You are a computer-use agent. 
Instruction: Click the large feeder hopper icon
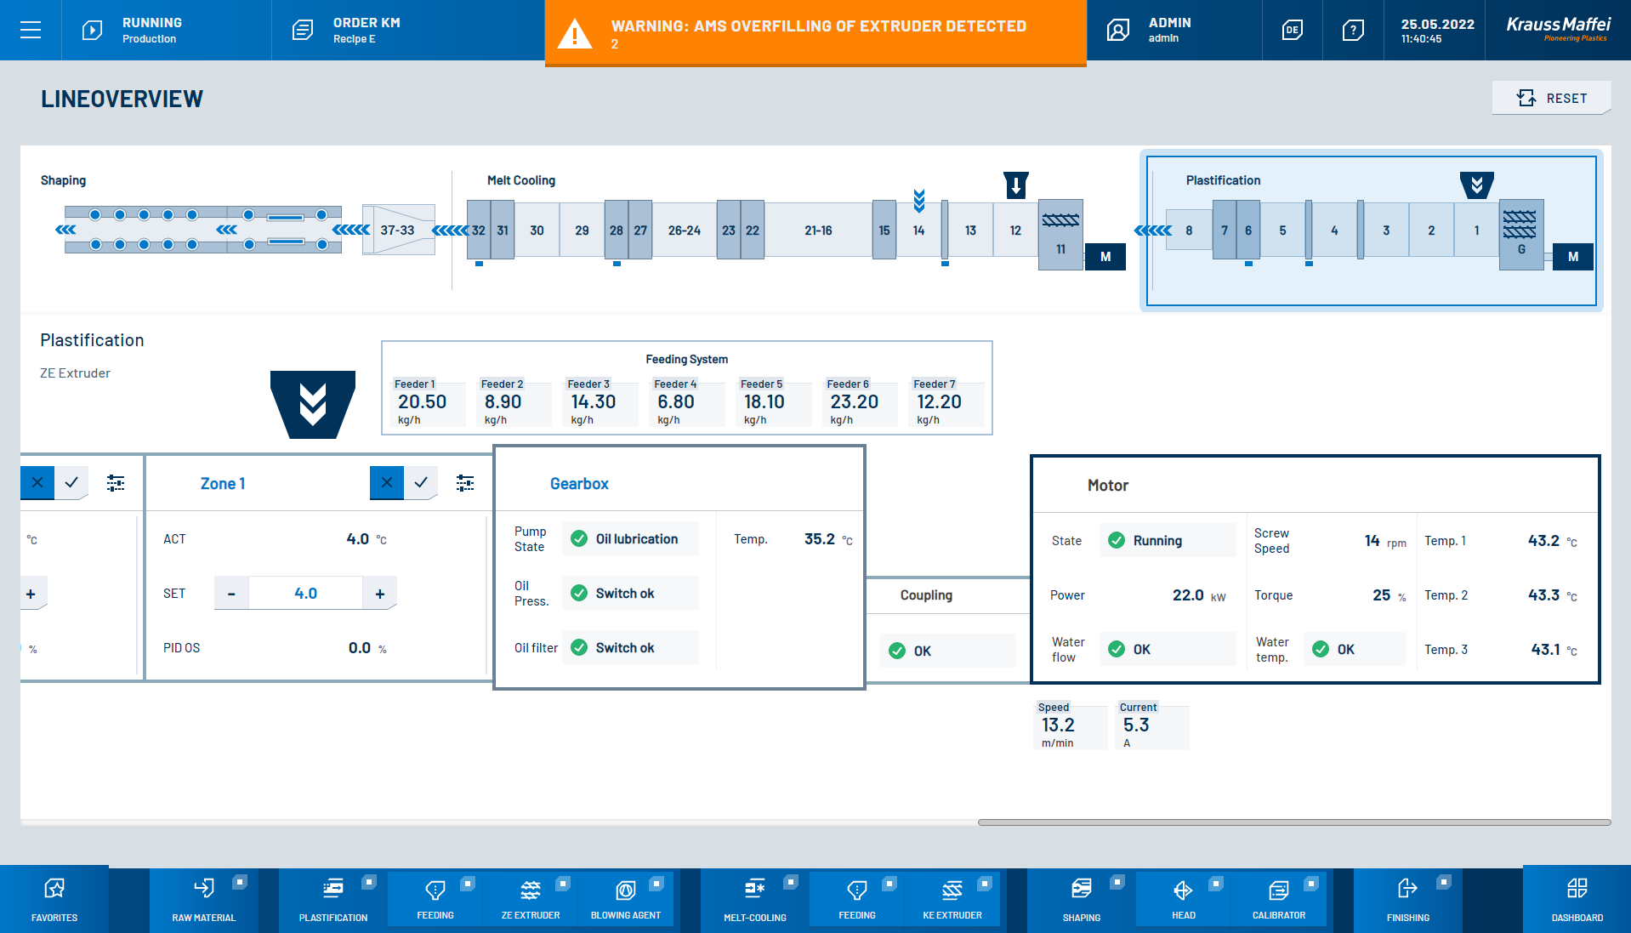[x=313, y=404]
